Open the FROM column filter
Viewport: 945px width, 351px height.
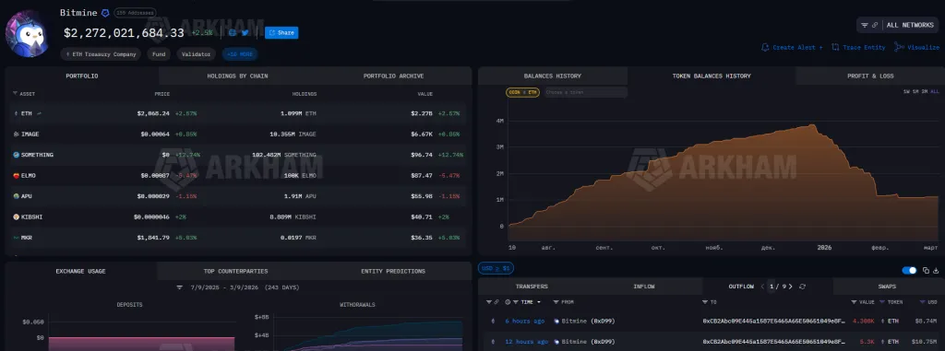point(556,302)
